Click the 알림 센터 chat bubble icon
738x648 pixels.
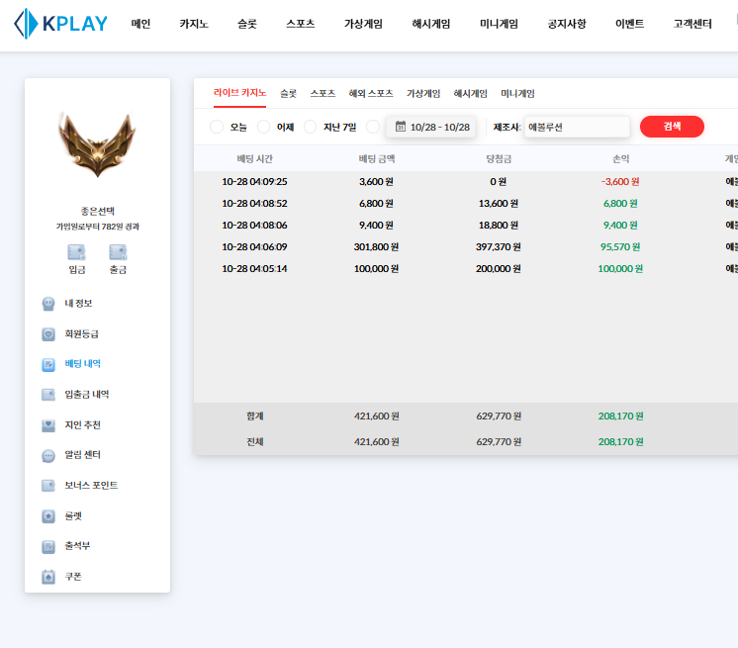click(x=48, y=456)
